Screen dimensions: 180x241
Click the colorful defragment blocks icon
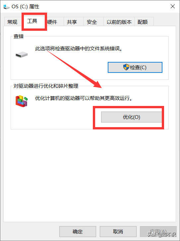pyautogui.click(x=22, y=101)
